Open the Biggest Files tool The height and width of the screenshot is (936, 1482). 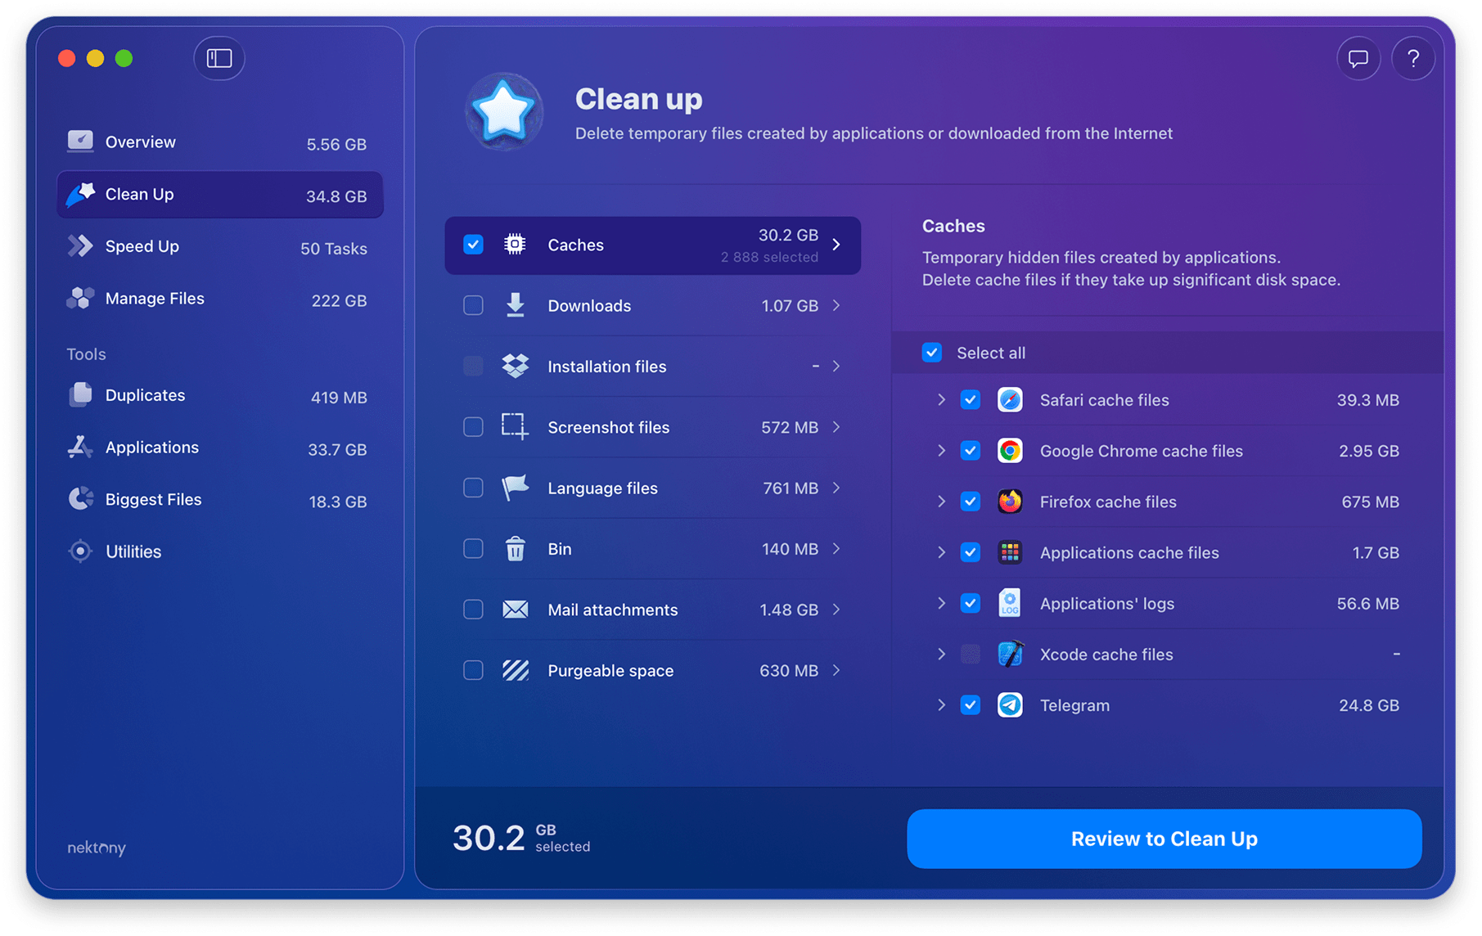pos(153,499)
